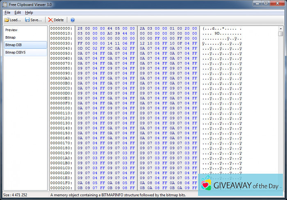Screen dimensions: 287x200
Task: Click byte 64 in the first hex row
Action: 110,28
